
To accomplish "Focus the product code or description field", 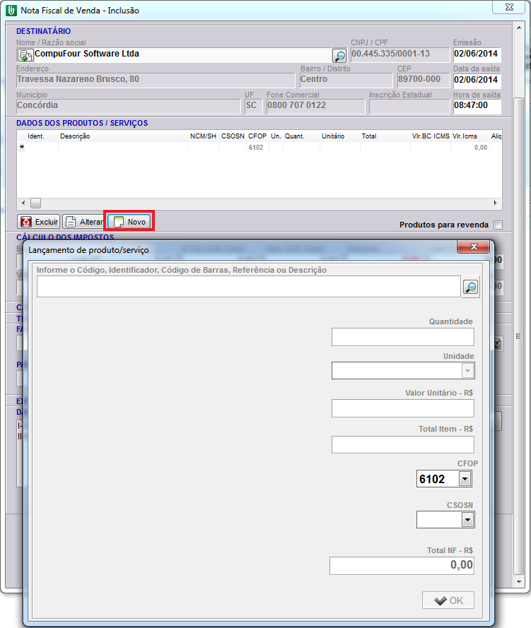I will point(247,287).
